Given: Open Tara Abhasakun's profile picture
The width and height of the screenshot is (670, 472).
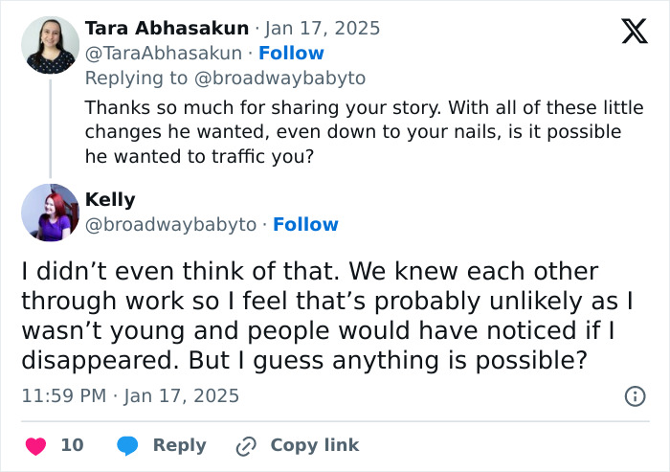Looking at the screenshot, I should (x=51, y=45).
